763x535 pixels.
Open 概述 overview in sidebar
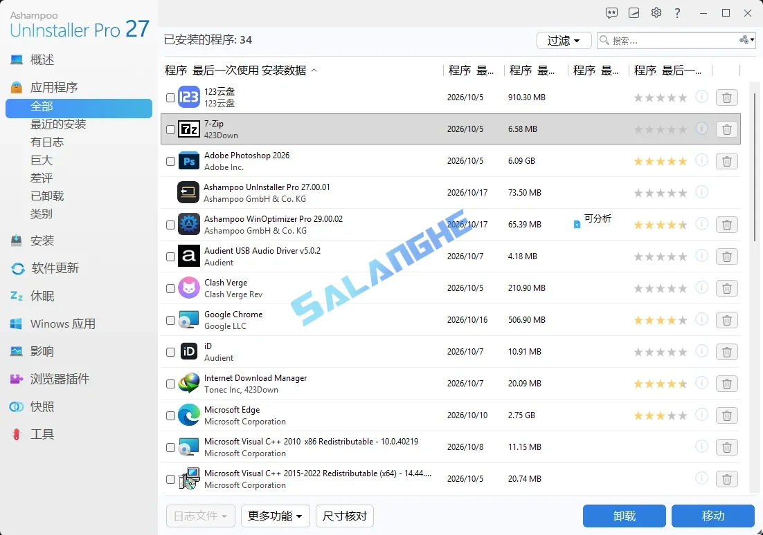42,59
